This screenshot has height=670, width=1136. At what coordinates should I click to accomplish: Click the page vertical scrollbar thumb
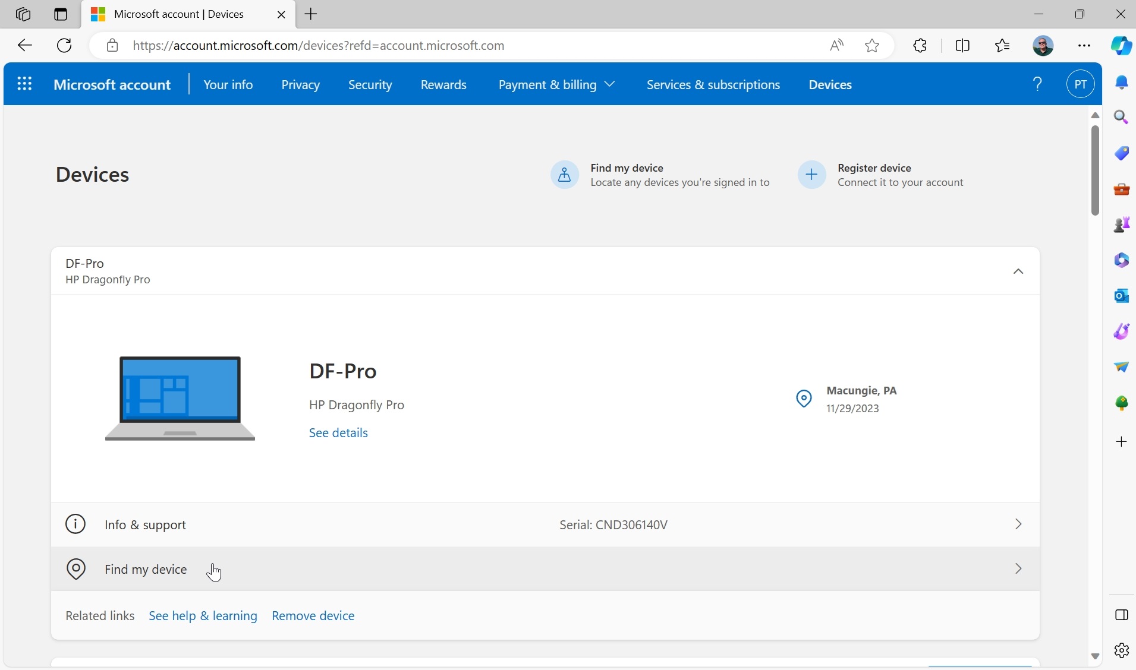(1095, 170)
